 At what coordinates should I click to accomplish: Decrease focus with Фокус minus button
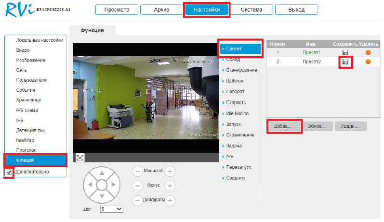pyautogui.click(x=138, y=185)
